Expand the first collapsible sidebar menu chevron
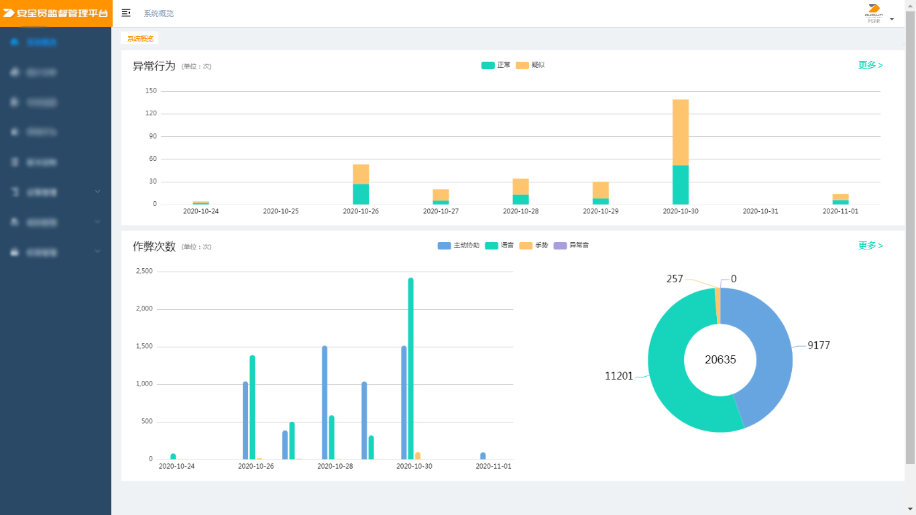 [x=98, y=192]
